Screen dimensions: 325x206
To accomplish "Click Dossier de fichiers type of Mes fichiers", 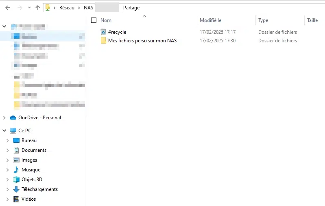I will tap(277, 41).
